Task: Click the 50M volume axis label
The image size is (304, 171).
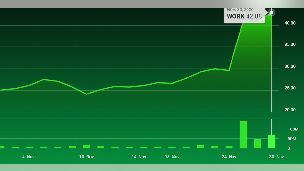Action: tap(292, 139)
